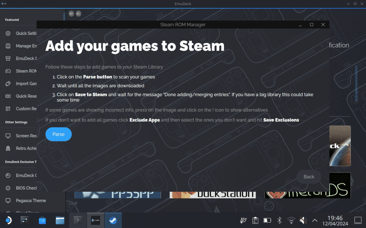Click the Show Desktop tray button
366x228 pixels.
click(358, 220)
